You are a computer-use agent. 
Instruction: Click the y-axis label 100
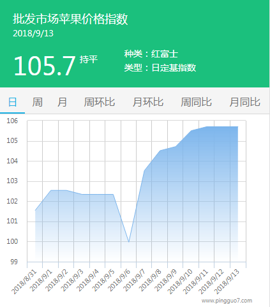click(x=12, y=241)
